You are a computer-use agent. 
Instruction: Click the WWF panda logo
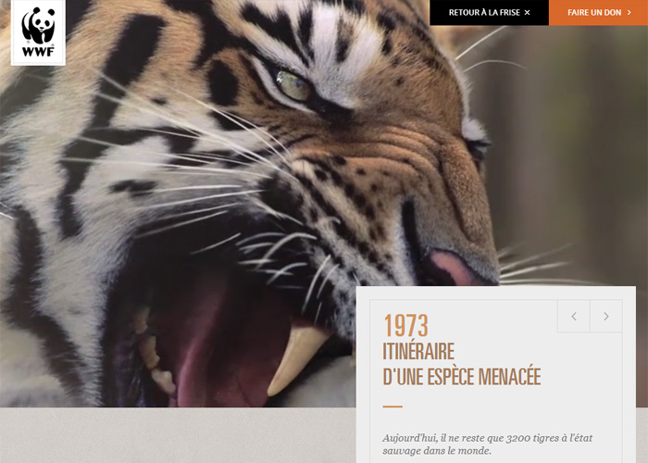[x=38, y=32]
